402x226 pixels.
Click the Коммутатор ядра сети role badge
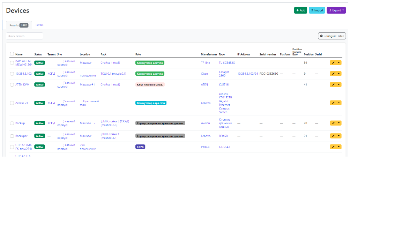[151, 103]
